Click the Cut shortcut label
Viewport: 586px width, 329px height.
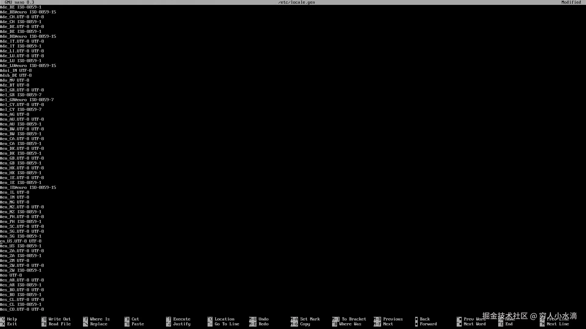pos(135,319)
